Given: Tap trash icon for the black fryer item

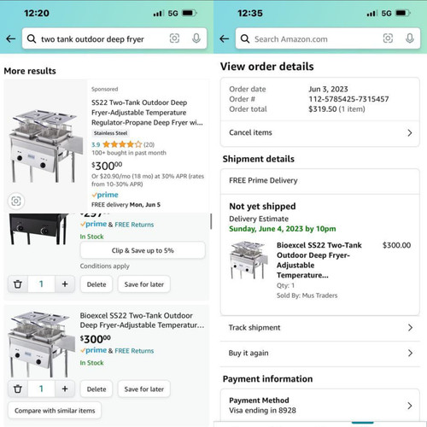Looking at the screenshot, I should 18,284.
